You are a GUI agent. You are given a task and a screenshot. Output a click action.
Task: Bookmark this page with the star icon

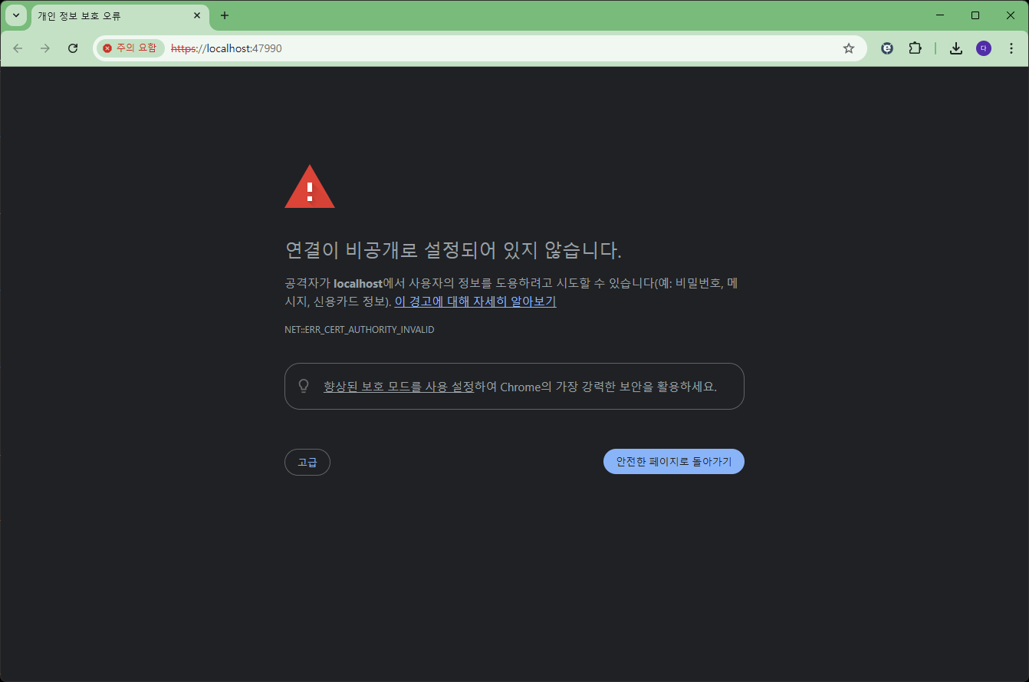tap(849, 48)
